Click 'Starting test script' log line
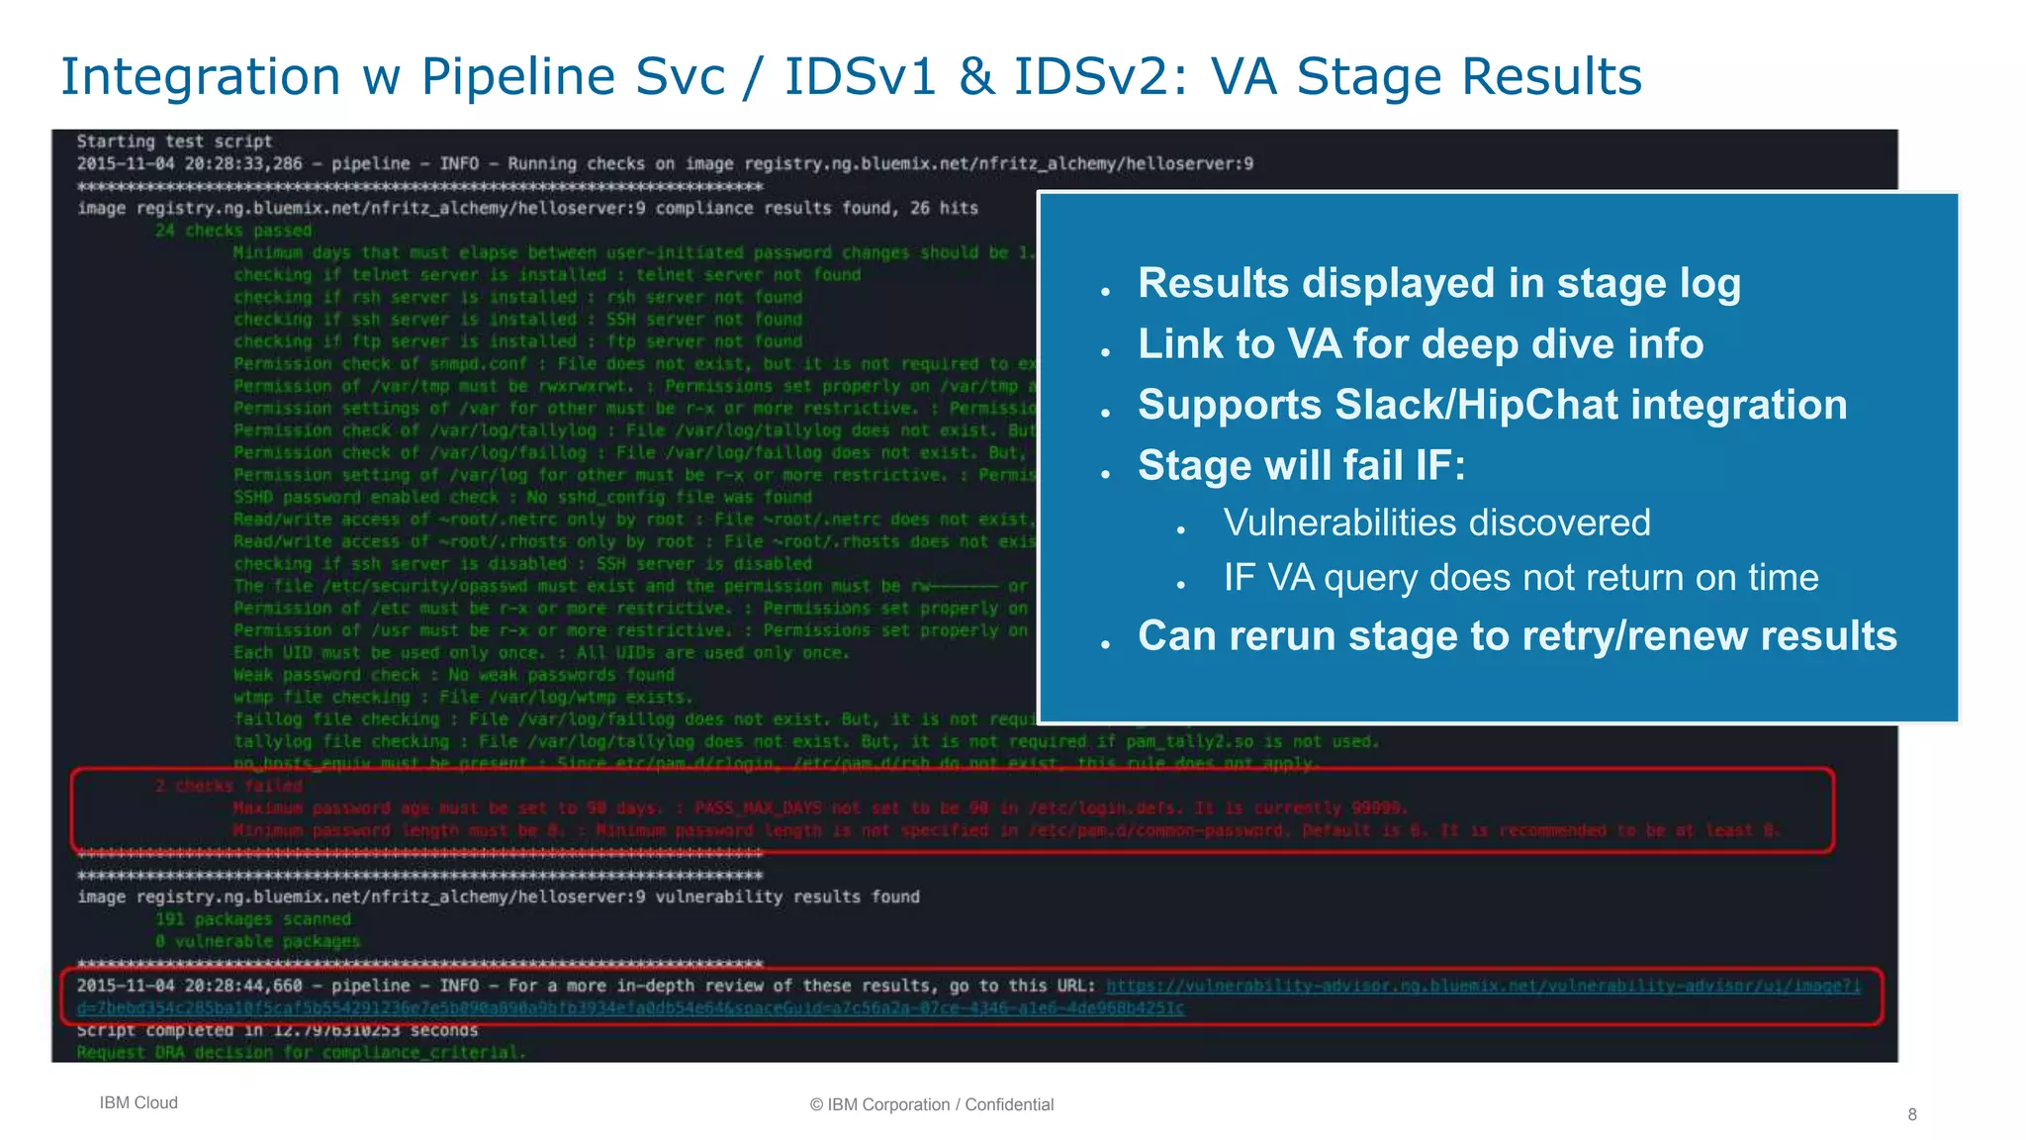This screenshot has width=2026, height=1140. [x=174, y=142]
